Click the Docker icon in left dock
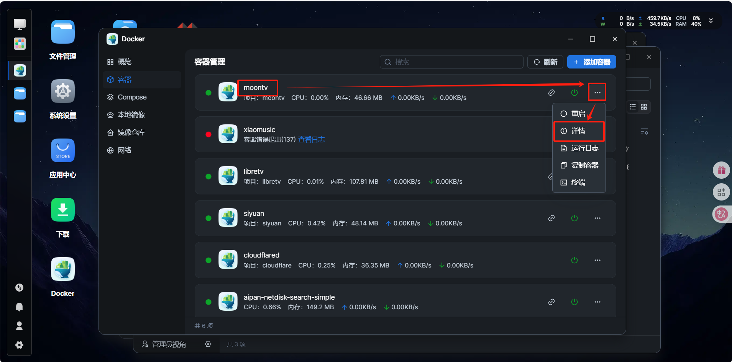The height and width of the screenshot is (362, 732). tap(20, 70)
